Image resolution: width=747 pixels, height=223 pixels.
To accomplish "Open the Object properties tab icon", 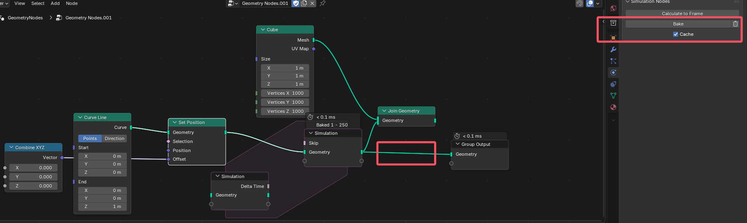I will [x=613, y=38].
